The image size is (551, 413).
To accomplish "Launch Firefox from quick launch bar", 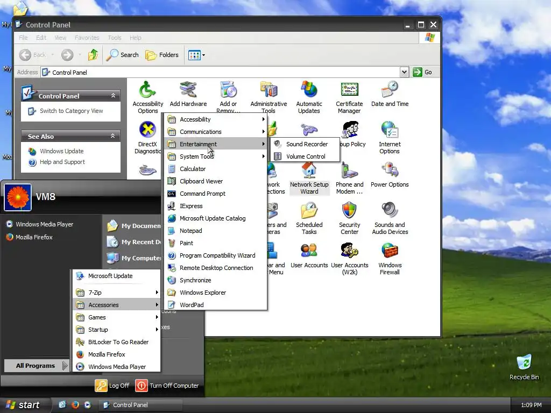I will [75, 404].
